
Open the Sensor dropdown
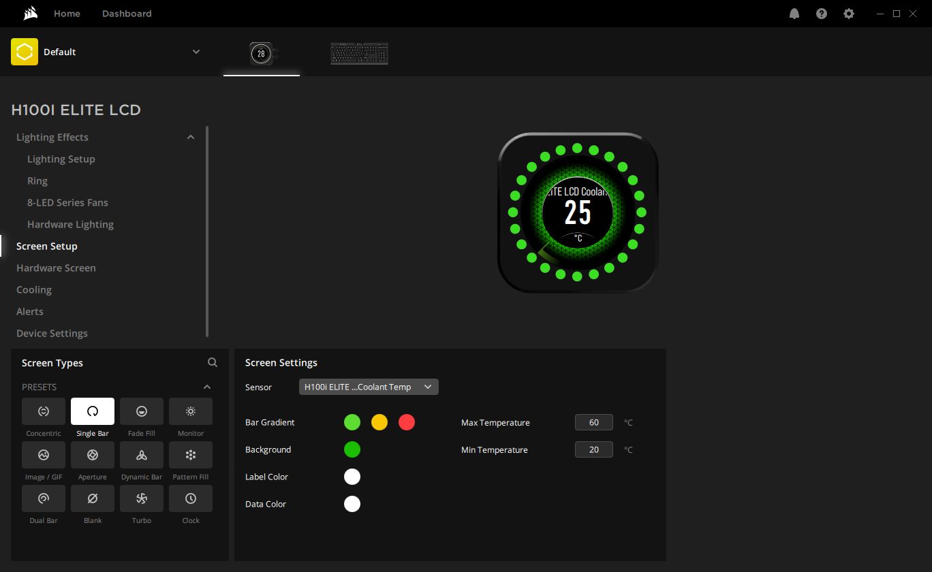coord(369,387)
